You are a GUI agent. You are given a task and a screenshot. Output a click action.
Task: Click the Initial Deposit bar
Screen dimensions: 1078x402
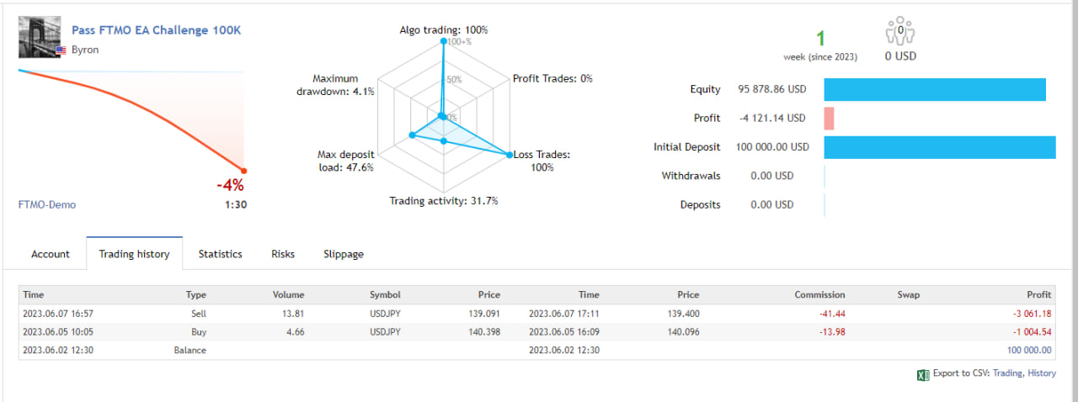coord(939,147)
